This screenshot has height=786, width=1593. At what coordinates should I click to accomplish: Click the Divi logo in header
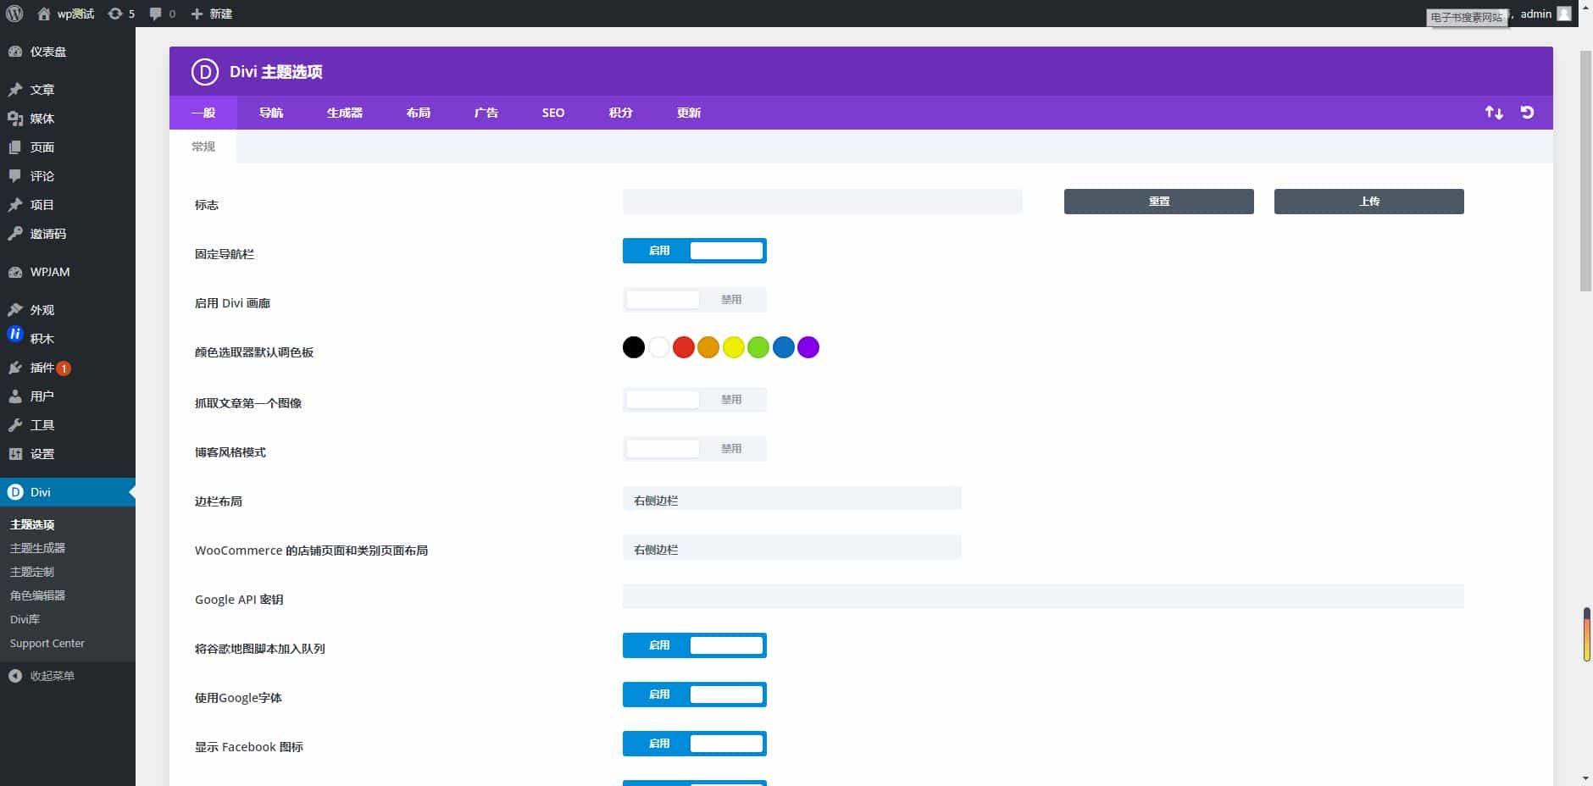[204, 72]
